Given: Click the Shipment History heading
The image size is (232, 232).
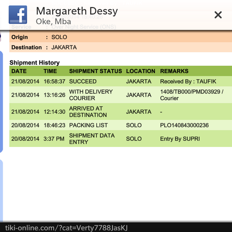Looking at the screenshot, I should pyautogui.click(x=34, y=63).
